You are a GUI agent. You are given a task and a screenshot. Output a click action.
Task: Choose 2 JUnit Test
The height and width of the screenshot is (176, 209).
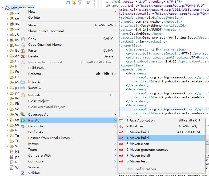tap(161, 126)
